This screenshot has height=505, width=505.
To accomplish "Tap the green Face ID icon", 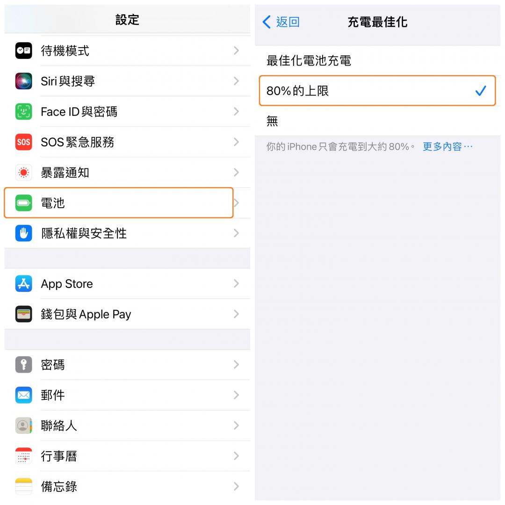I will (23, 111).
